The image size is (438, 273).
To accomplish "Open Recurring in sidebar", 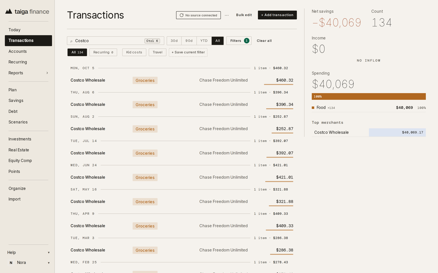I will click(x=28, y=62).
